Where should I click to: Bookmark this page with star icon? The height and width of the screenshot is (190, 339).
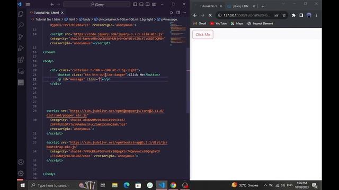(284, 15)
